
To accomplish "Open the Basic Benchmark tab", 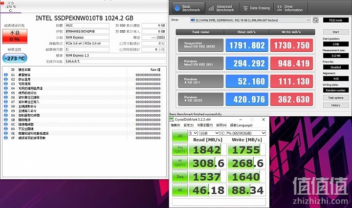I will [189, 8].
